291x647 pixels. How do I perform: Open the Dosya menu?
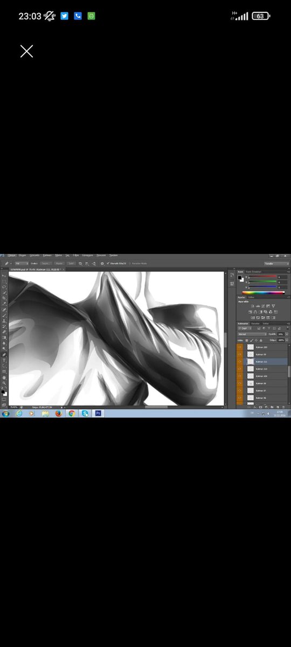pos(11,257)
